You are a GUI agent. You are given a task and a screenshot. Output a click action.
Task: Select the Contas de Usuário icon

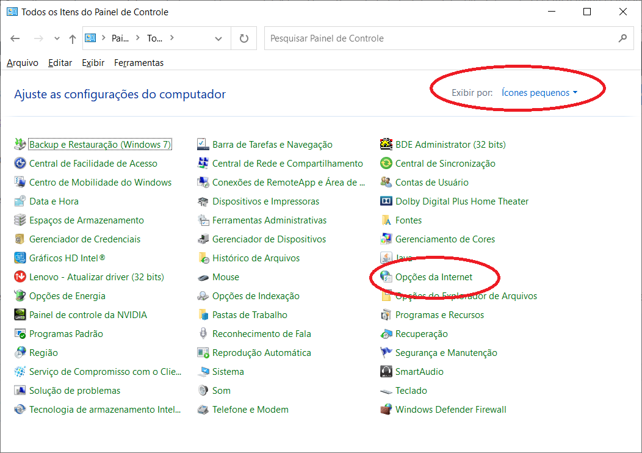point(386,182)
